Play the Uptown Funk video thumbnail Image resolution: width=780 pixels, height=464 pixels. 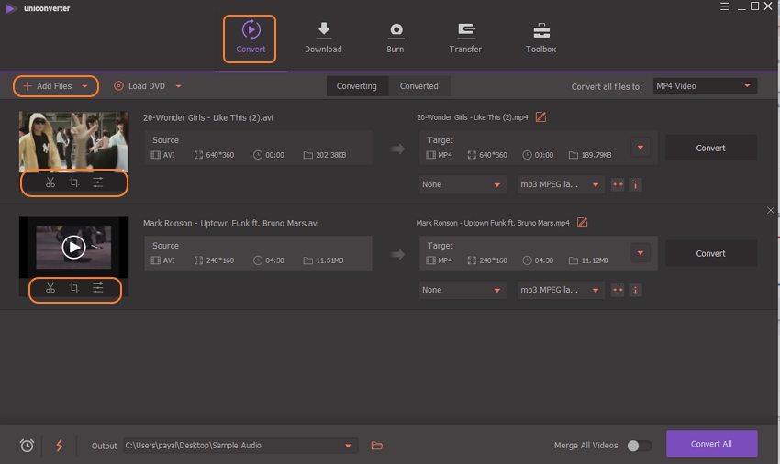click(73, 247)
